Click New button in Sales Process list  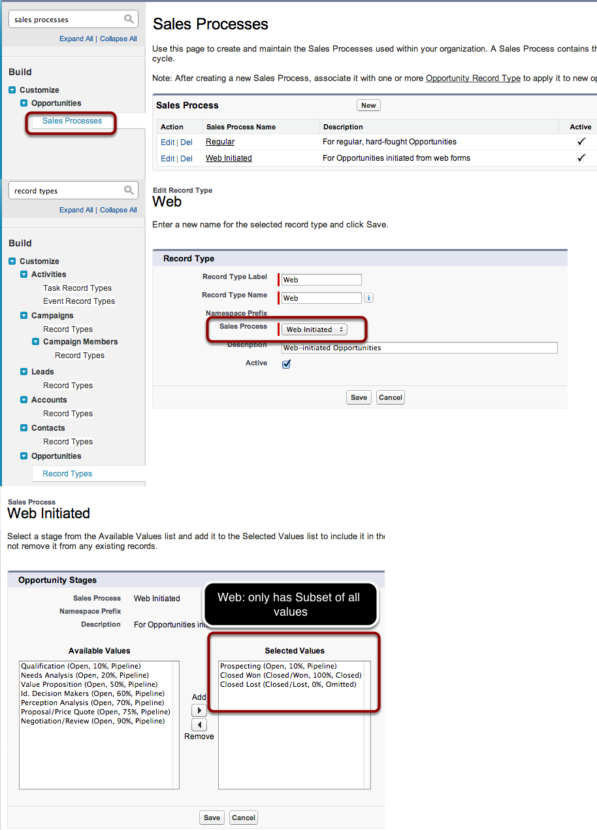[368, 105]
